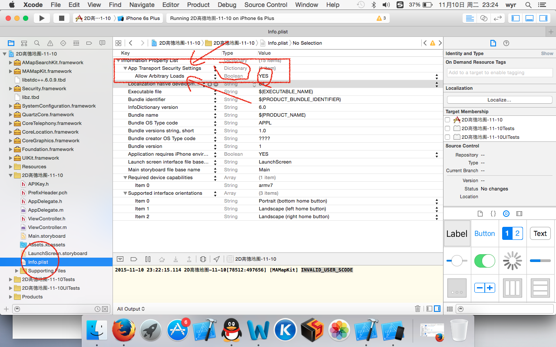The width and height of the screenshot is (556, 347).
Task: Toggle the Debug area visibility
Action: coord(530,18)
